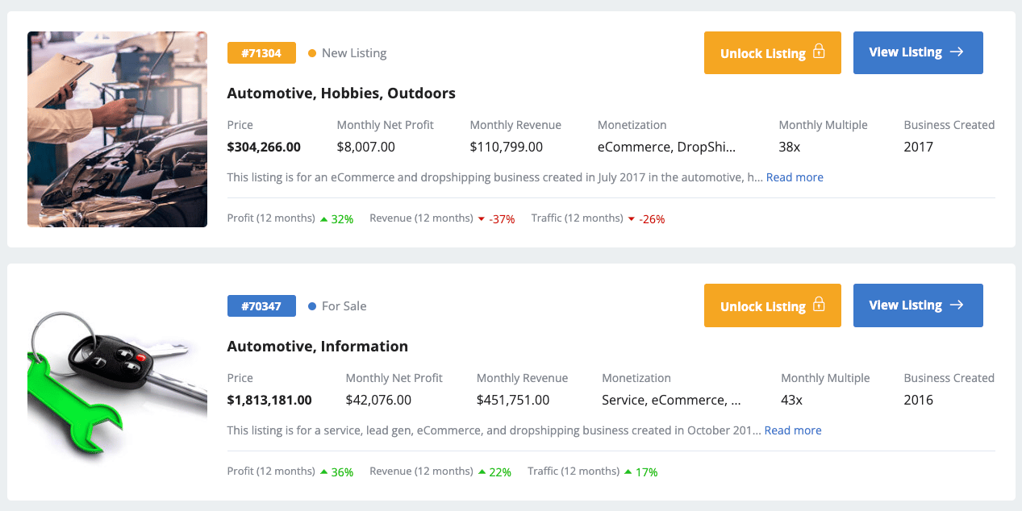The image size is (1022, 511).
Task: Click the arrow icon on first View Listing
Action: [957, 52]
